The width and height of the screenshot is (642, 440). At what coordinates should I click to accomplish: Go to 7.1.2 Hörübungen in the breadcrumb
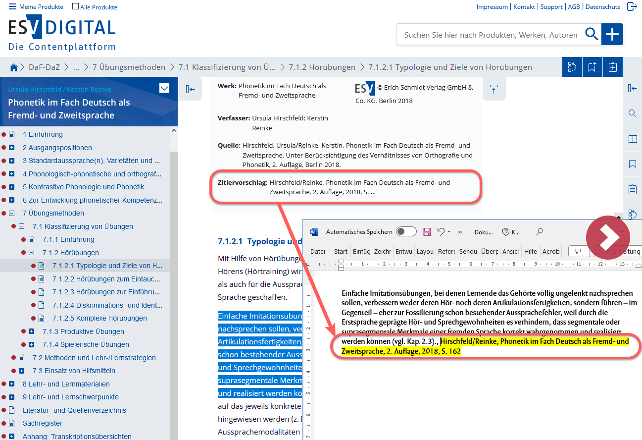tap(322, 67)
